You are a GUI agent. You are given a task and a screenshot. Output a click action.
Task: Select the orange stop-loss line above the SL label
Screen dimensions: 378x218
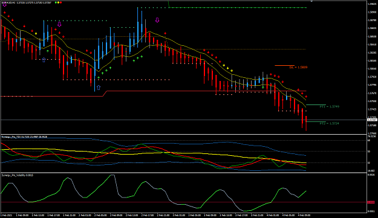tap(284, 65)
